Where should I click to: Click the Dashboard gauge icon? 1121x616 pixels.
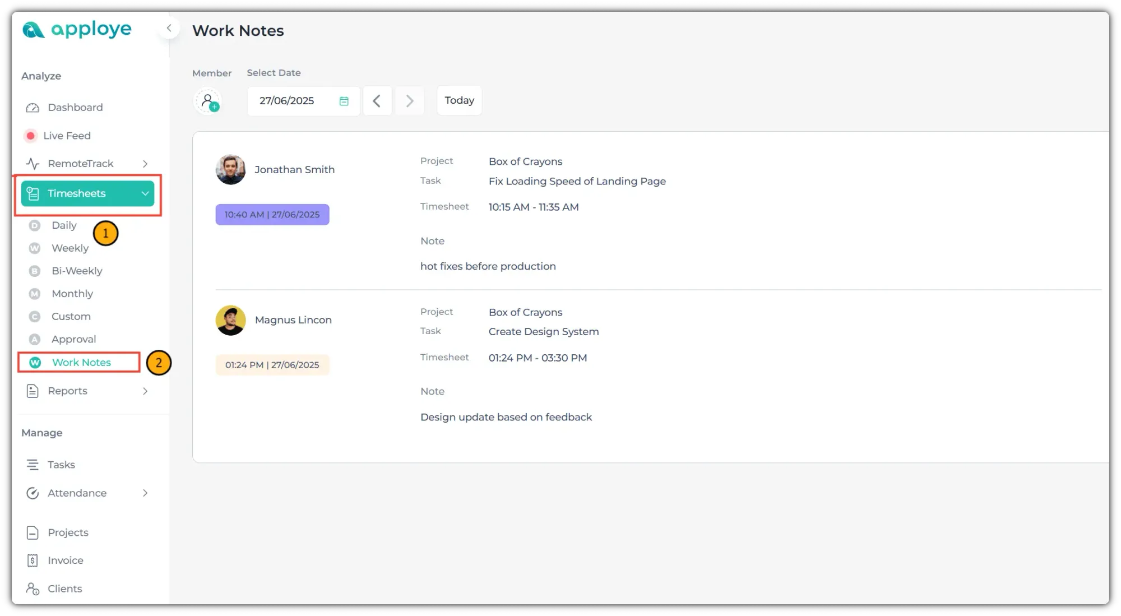33,108
